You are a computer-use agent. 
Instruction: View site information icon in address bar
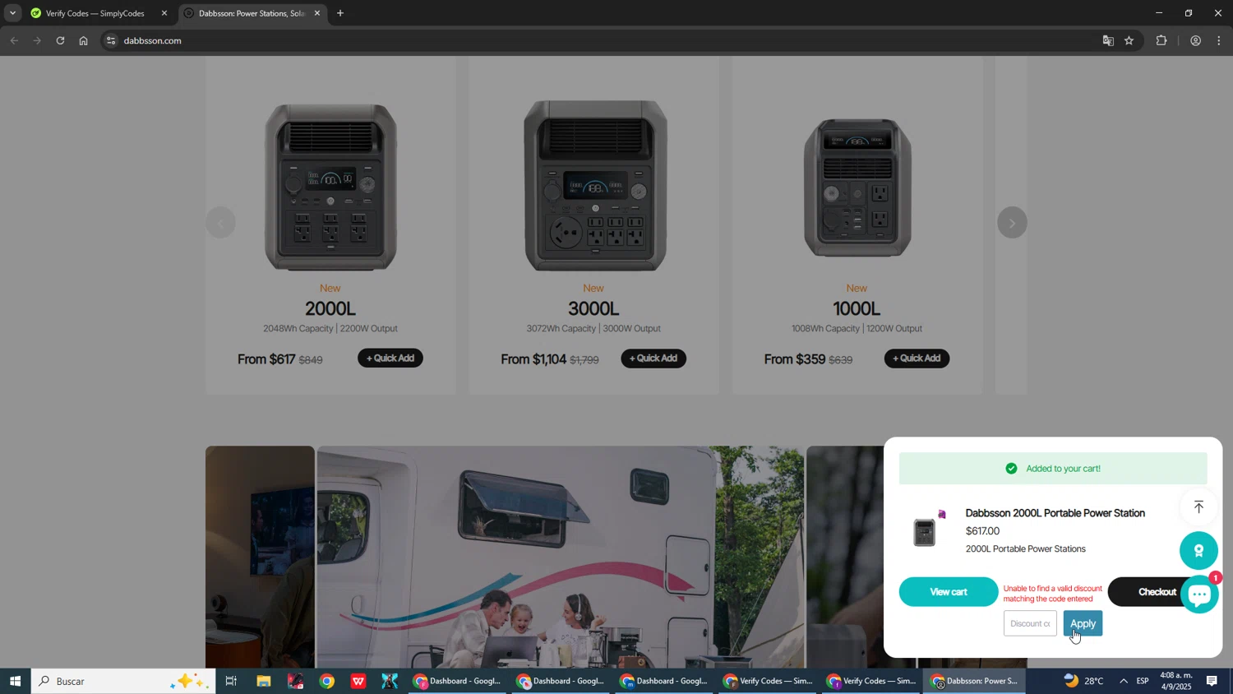111,40
